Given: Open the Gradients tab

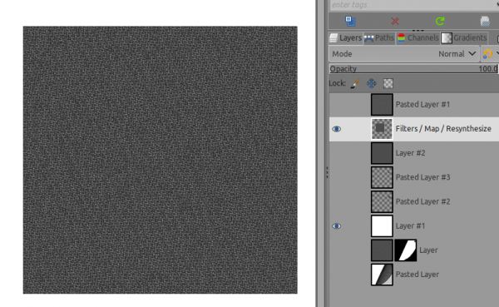Looking at the screenshot, I should 464,38.
